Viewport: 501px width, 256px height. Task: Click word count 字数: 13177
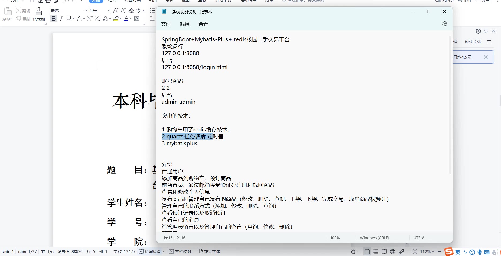(x=124, y=251)
